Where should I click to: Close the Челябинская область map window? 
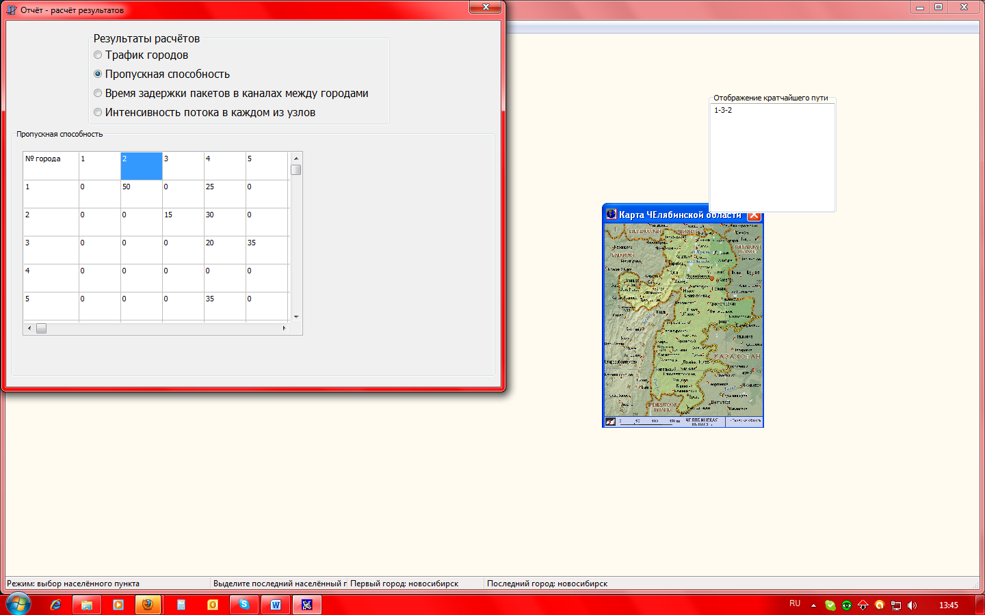[754, 215]
